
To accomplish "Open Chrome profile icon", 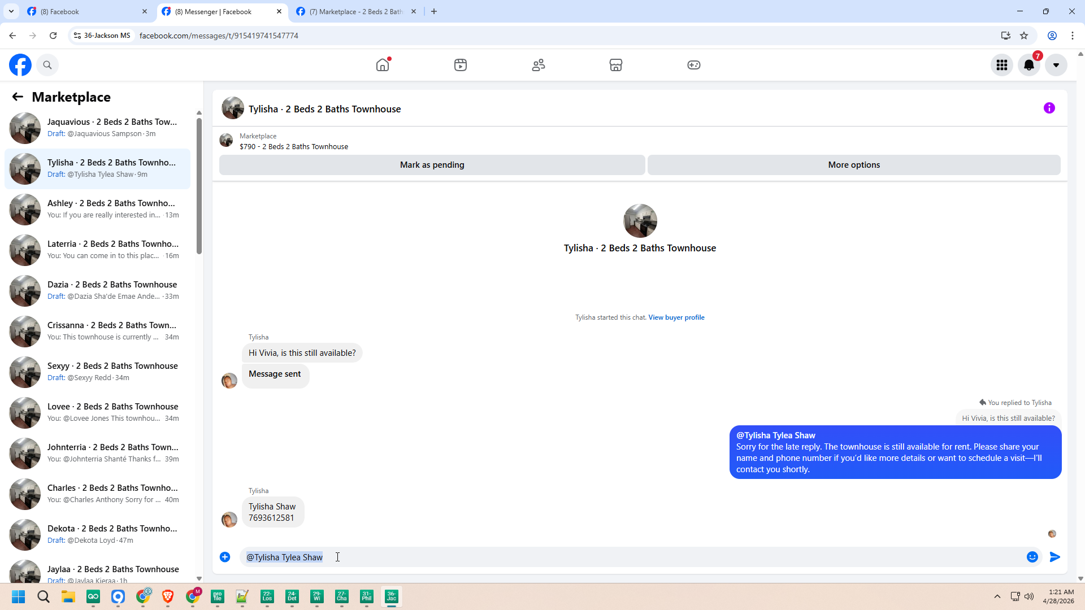I will coord(1052,36).
